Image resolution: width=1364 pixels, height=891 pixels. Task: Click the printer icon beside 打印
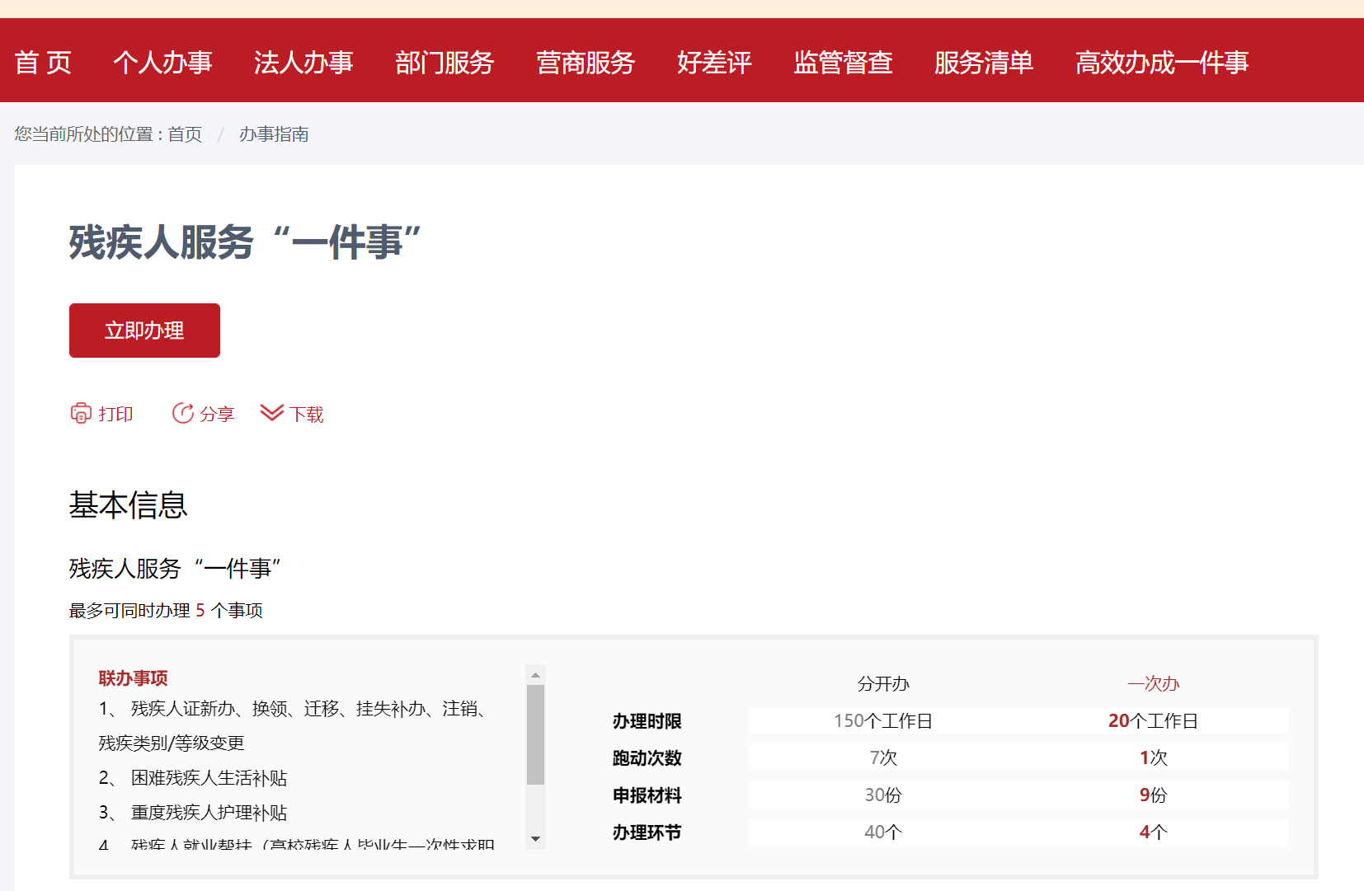81,413
